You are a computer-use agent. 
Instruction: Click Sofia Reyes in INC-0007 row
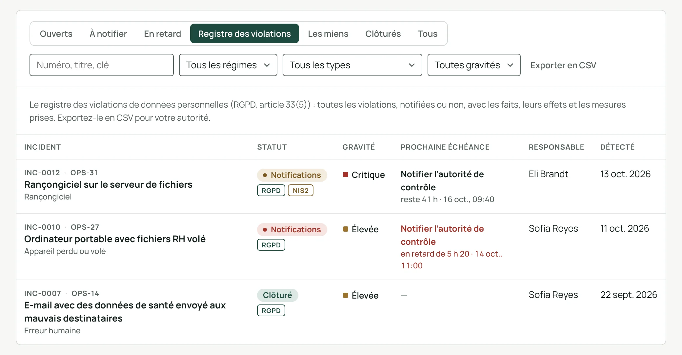pyautogui.click(x=553, y=295)
